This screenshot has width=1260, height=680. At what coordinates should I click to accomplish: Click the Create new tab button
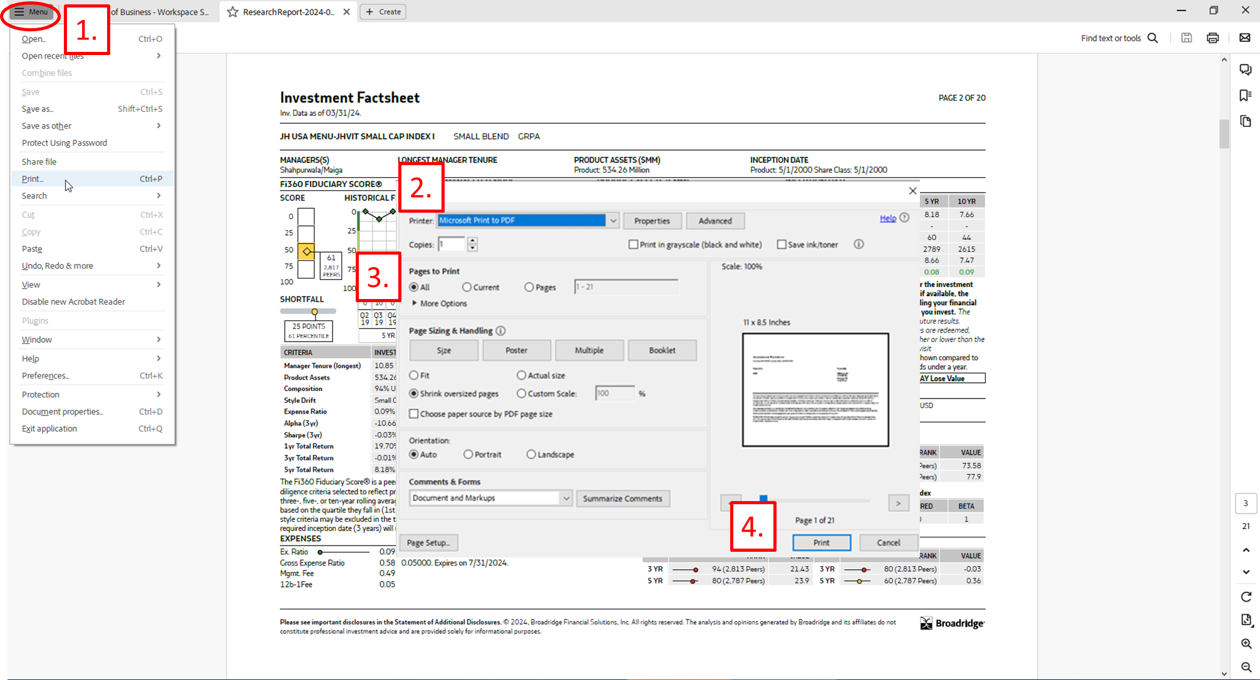click(x=383, y=12)
